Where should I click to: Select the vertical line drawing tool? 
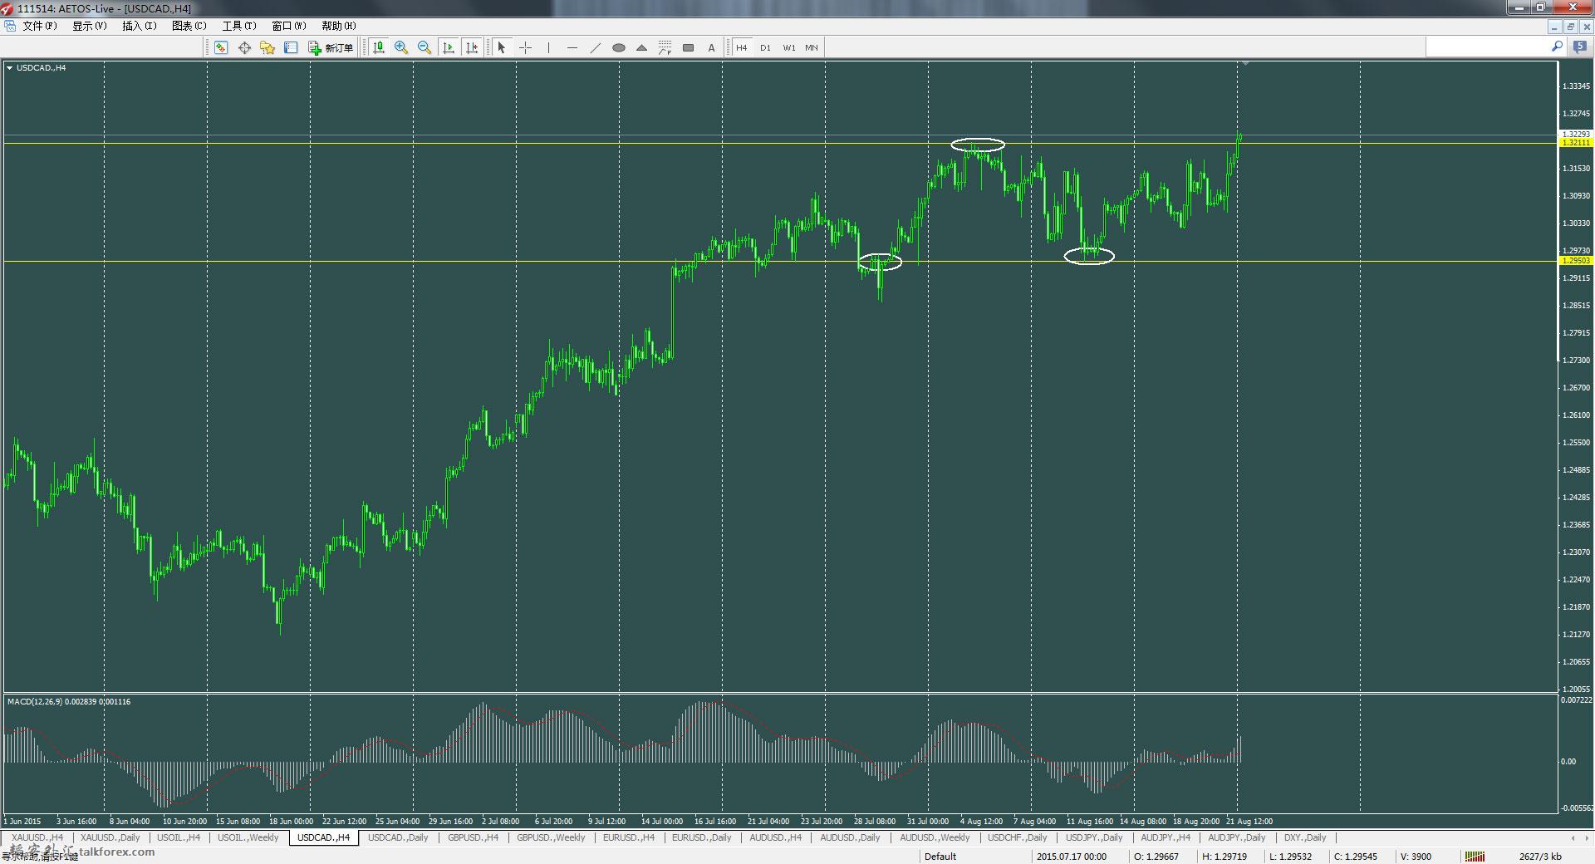(548, 47)
